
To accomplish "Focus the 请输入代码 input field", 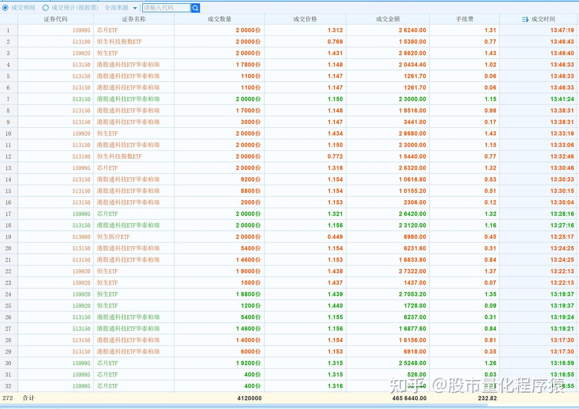I will pos(166,8).
